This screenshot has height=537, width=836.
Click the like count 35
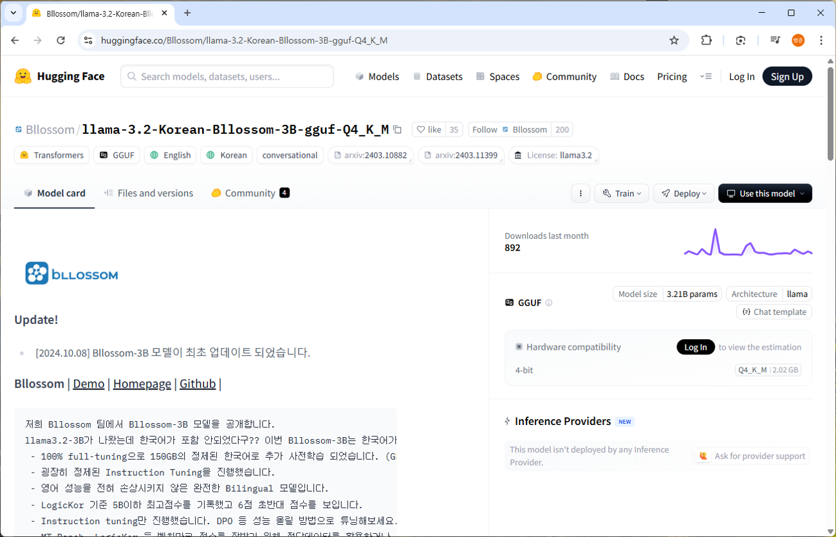point(454,129)
